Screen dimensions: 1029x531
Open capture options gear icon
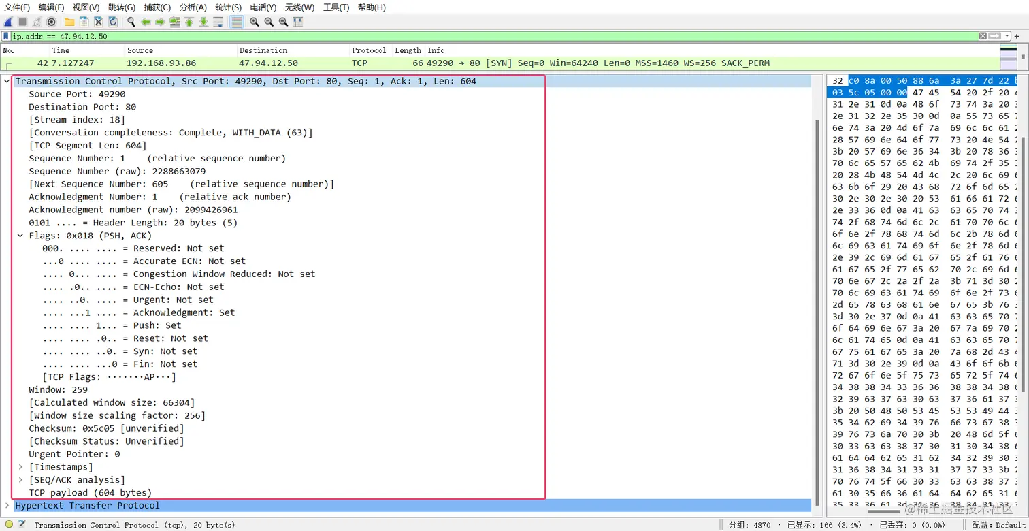51,22
